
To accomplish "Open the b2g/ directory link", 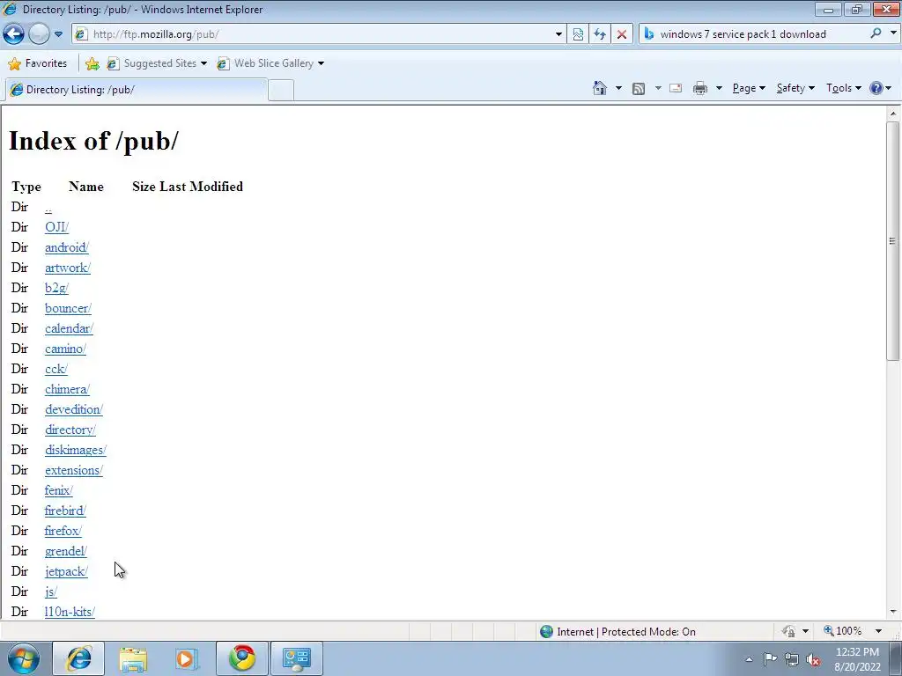I will tap(56, 288).
